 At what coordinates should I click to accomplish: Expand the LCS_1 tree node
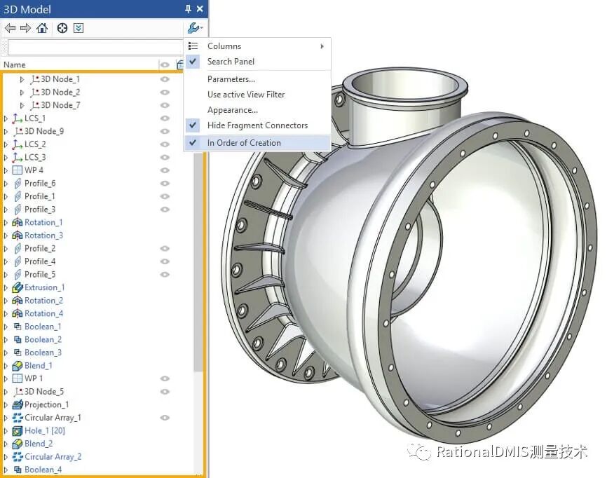pyautogui.click(x=6, y=118)
